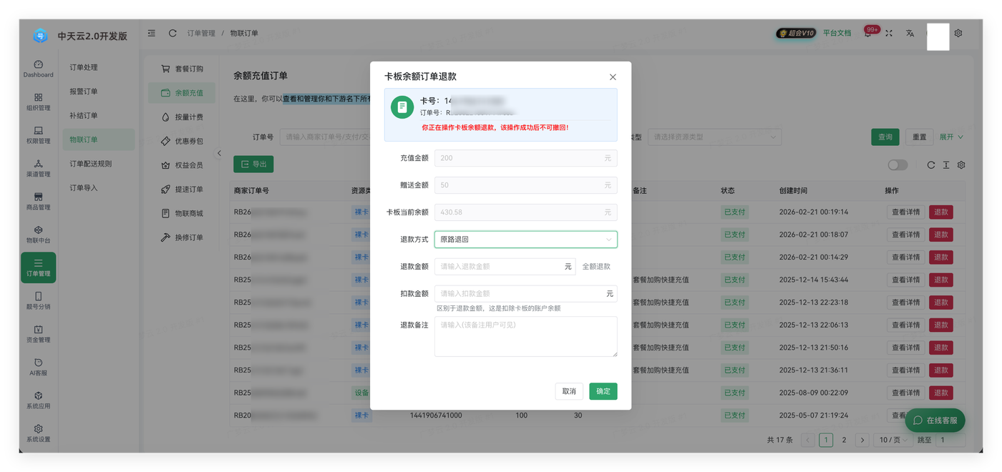Open 权限管理 in the sidebar

coord(38,135)
